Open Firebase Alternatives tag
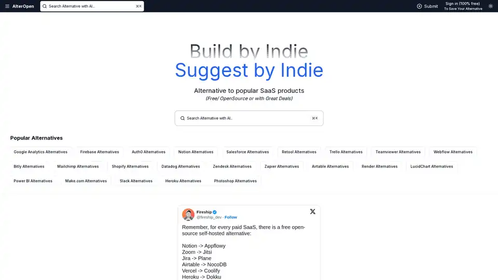This screenshot has width=498, height=280. pos(100,152)
